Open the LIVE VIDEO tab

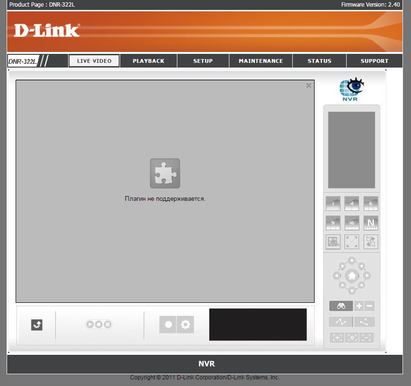[94, 61]
